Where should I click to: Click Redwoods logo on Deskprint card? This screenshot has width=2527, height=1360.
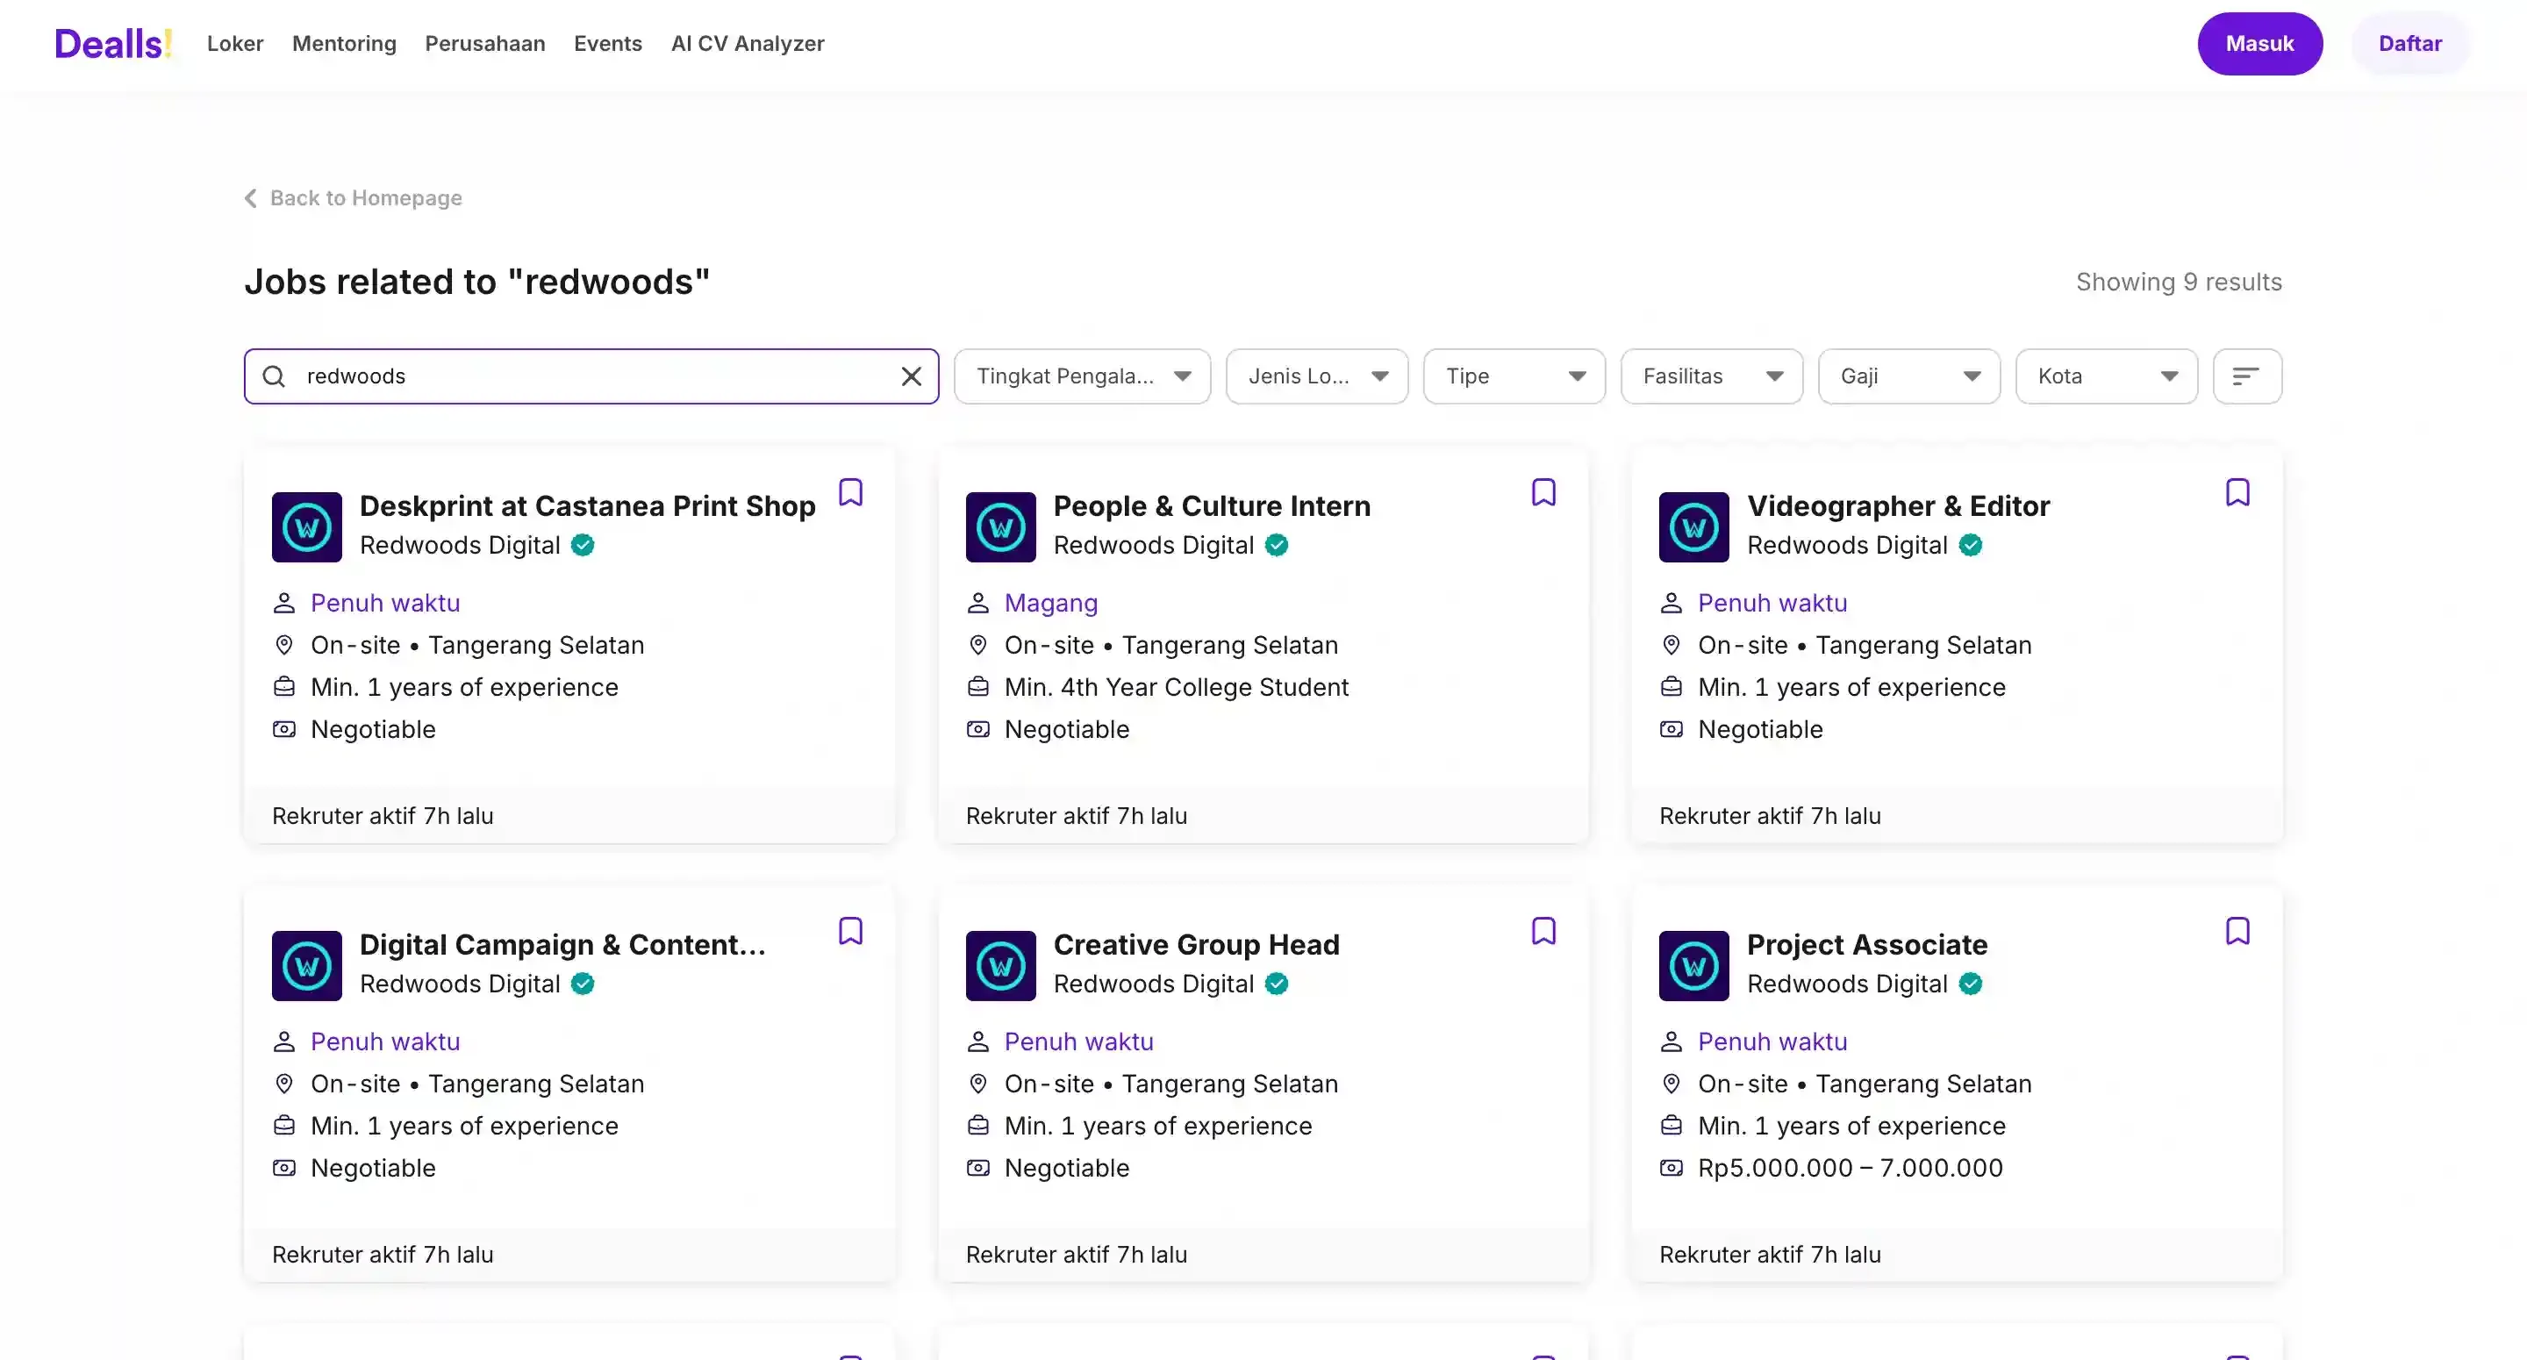click(x=307, y=527)
